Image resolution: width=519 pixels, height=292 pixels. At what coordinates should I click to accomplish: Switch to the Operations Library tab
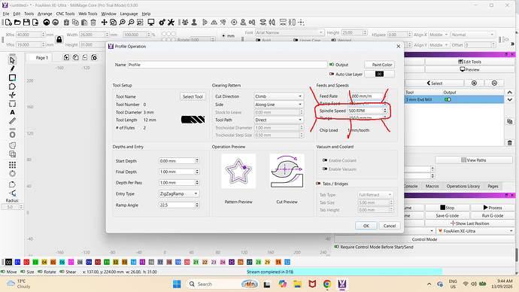tap(463, 186)
